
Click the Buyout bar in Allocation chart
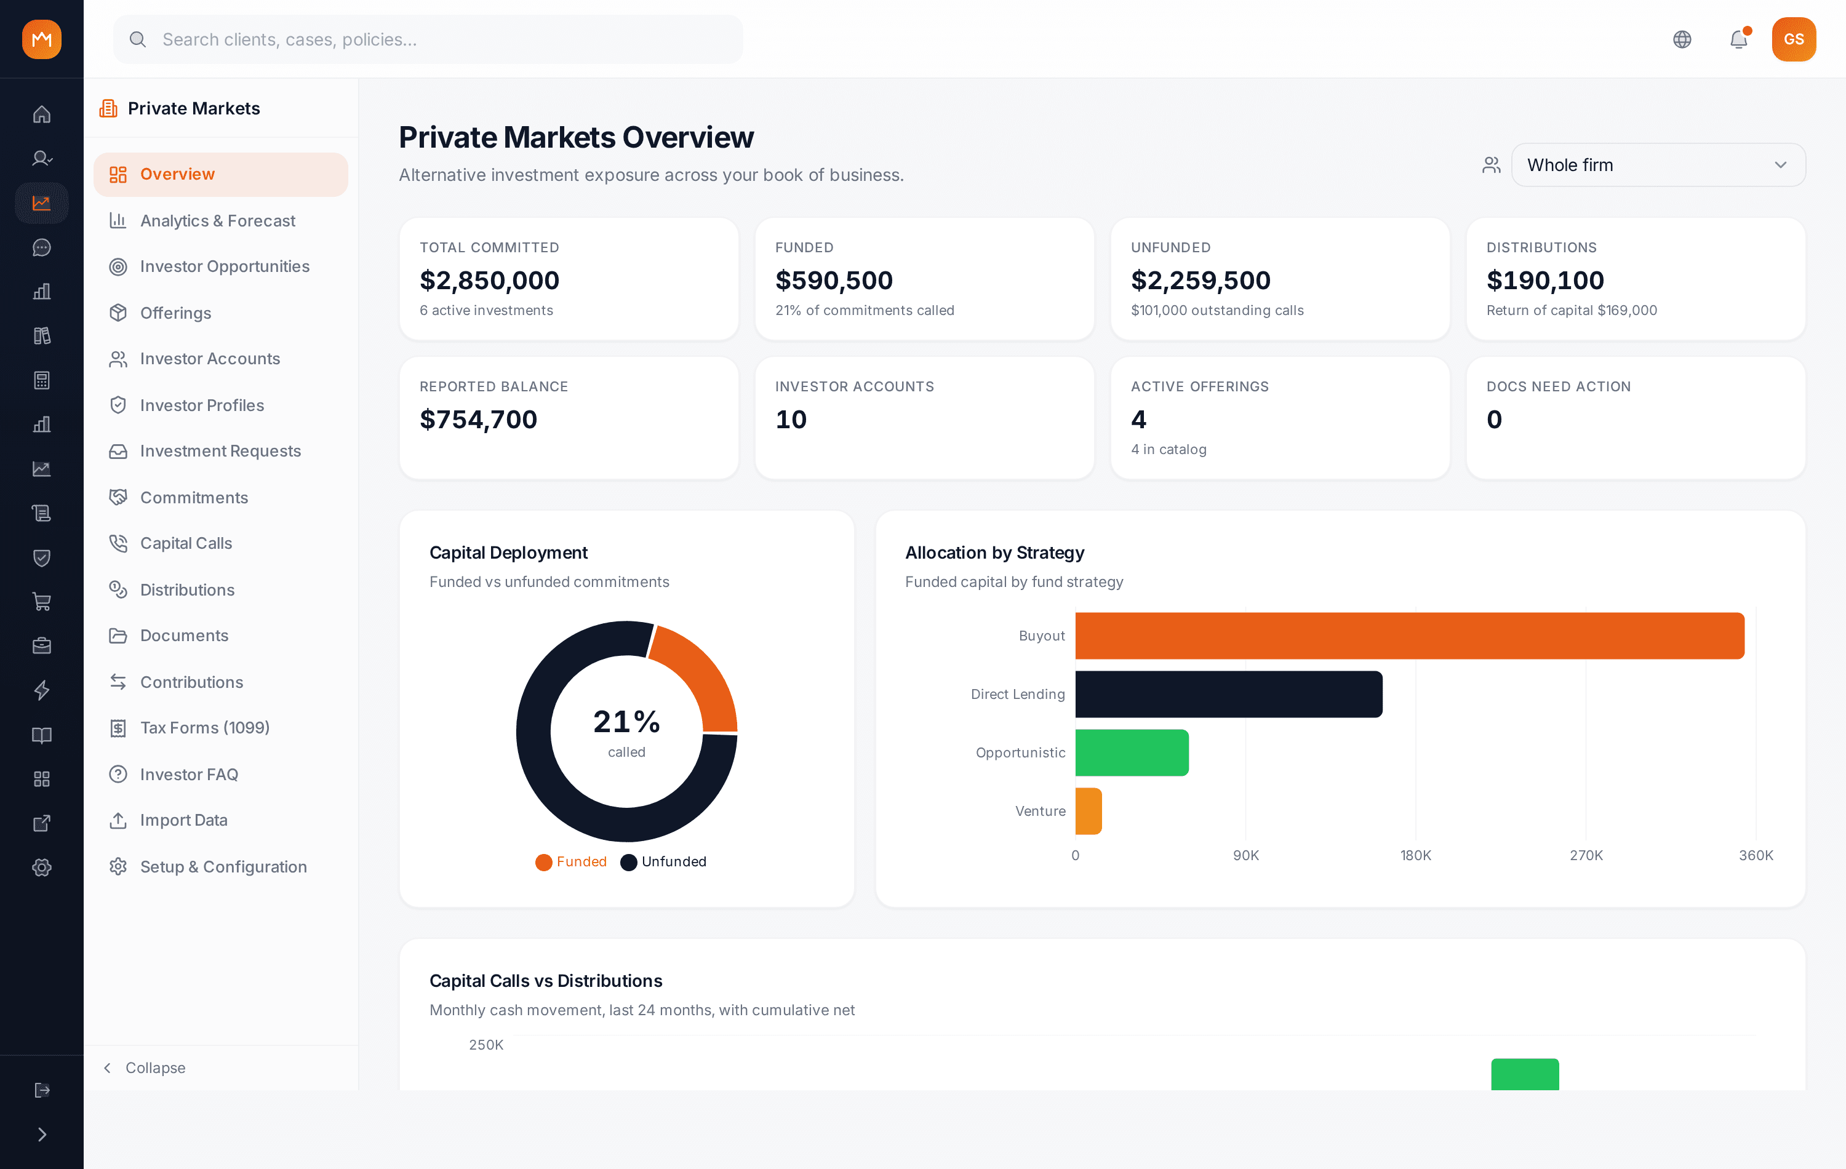(1410, 636)
